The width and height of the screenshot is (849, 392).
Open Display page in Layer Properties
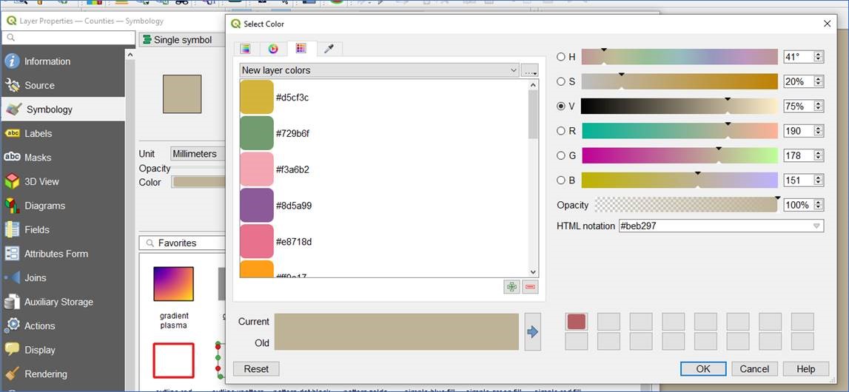(63, 350)
